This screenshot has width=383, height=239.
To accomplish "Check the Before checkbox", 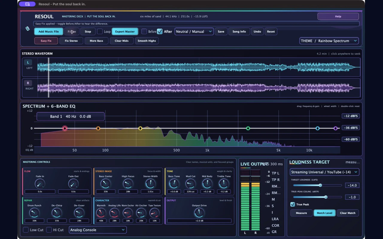I will point(144,31).
